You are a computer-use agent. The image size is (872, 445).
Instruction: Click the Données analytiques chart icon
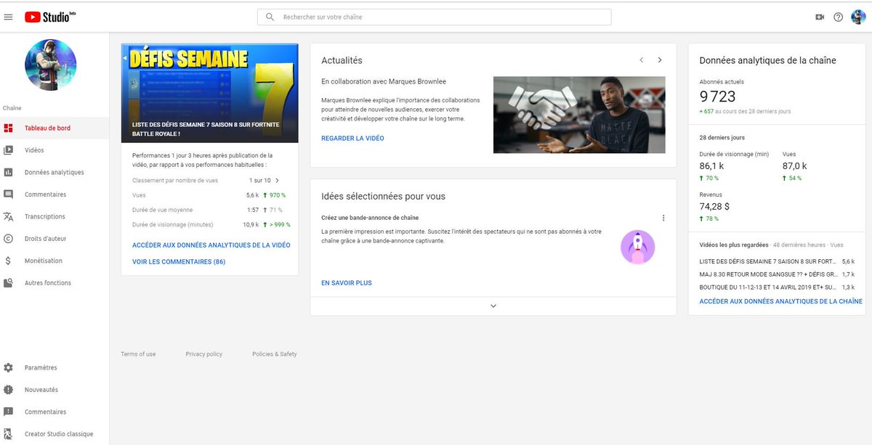pyautogui.click(x=9, y=173)
